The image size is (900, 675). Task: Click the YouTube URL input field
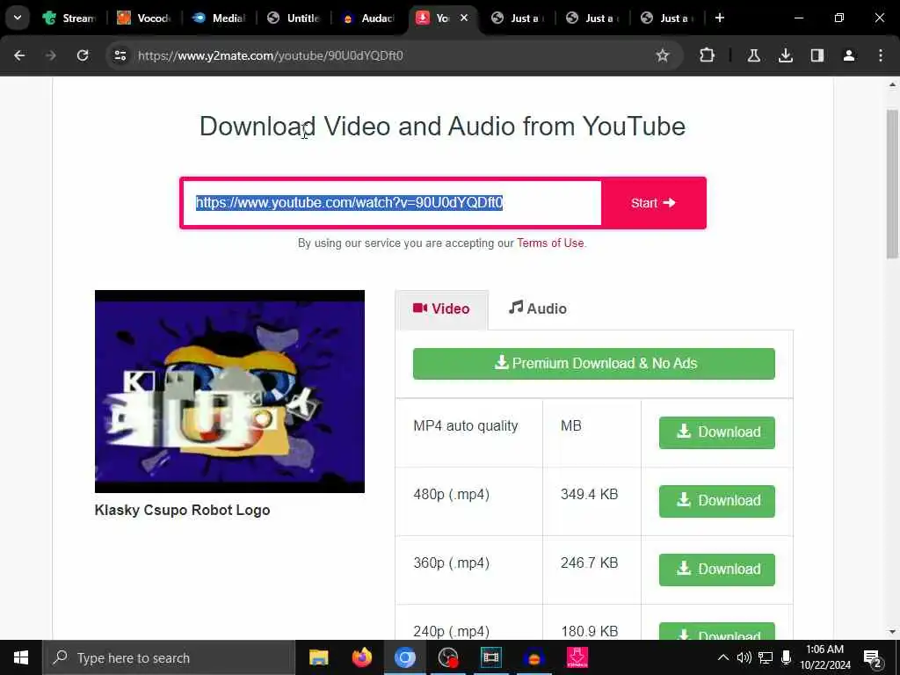393,203
